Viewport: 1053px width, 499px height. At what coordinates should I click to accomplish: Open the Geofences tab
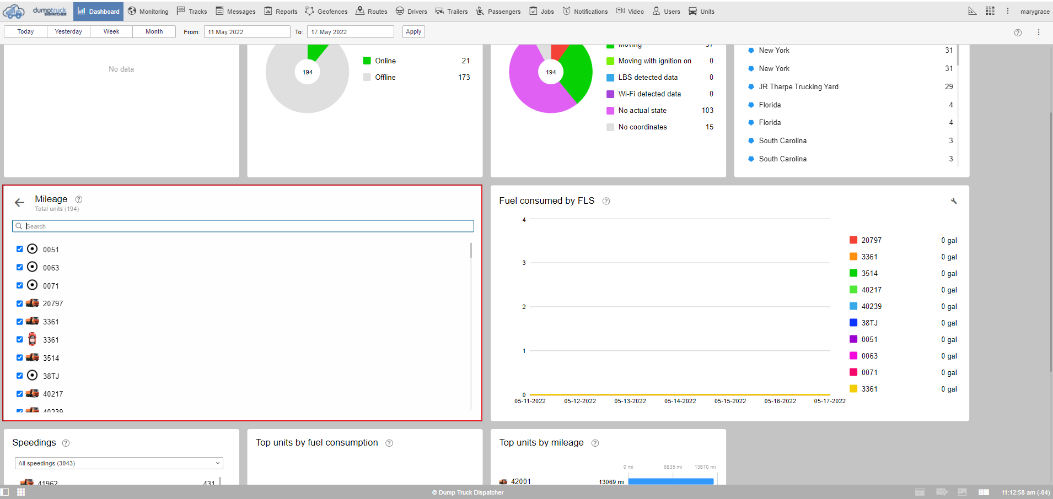click(x=326, y=12)
